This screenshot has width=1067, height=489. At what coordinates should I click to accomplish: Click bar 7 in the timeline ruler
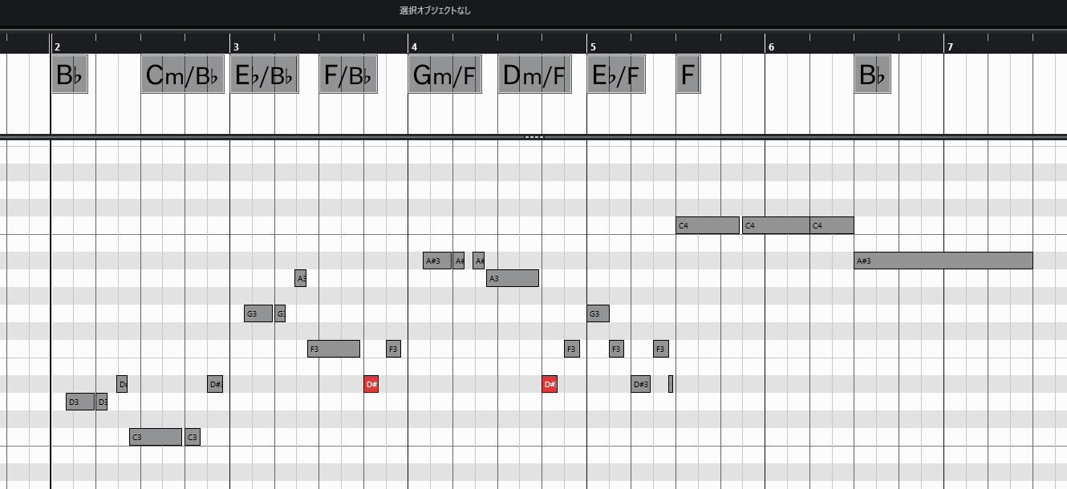point(950,46)
